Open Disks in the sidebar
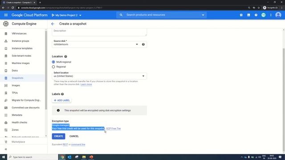This screenshot has width=285, height=160. click(x=15, y=71)
